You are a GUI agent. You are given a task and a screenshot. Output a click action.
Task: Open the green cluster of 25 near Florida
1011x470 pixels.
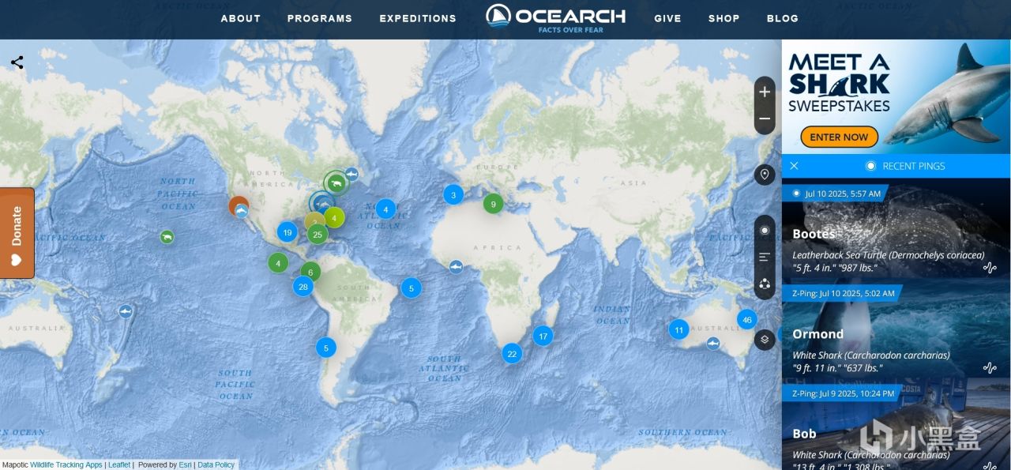tap(318, 234)
